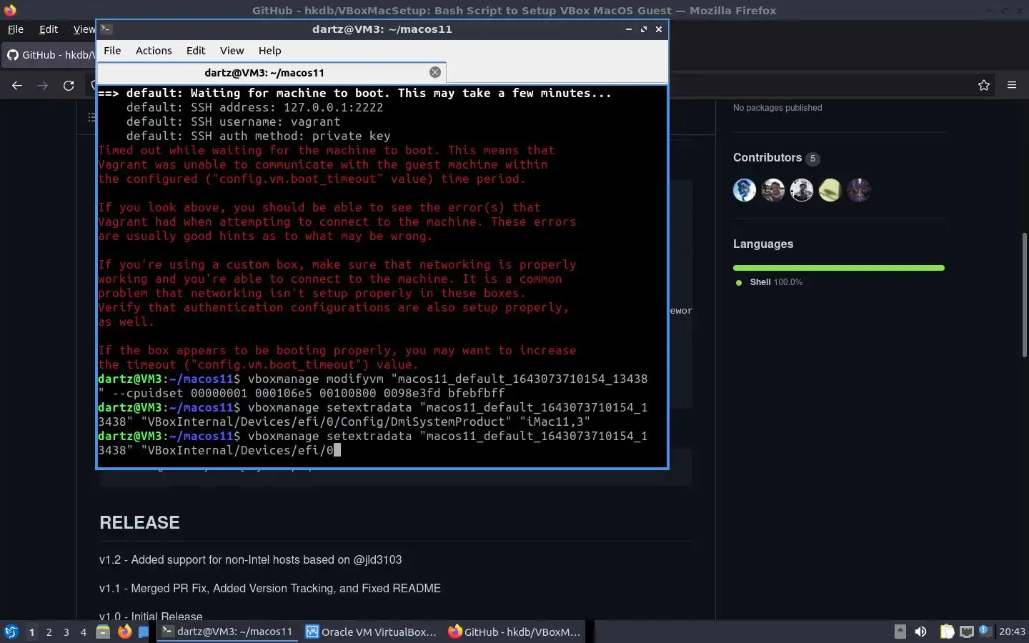
Task: Open the Firefox Edit menu
Action: 49,29
